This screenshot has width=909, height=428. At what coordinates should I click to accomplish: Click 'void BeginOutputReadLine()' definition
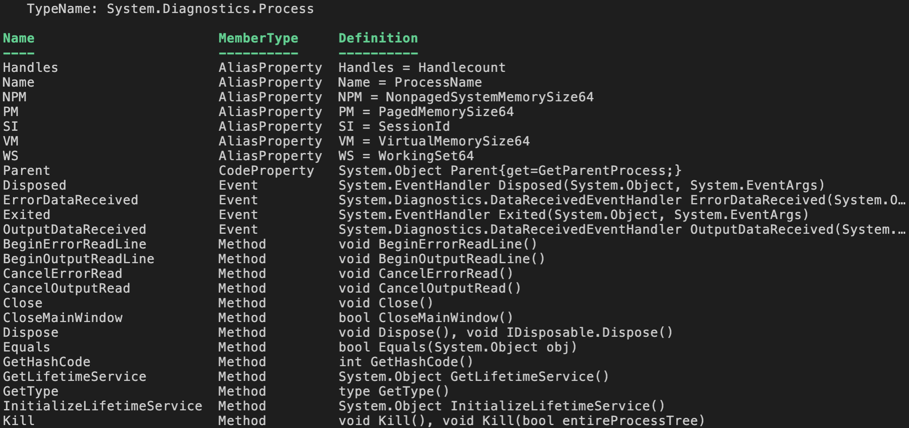pos(442,259)
